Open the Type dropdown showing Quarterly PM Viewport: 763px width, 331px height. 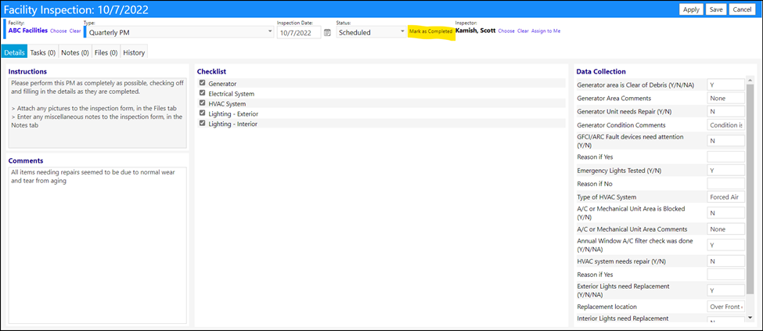[179, 33]
